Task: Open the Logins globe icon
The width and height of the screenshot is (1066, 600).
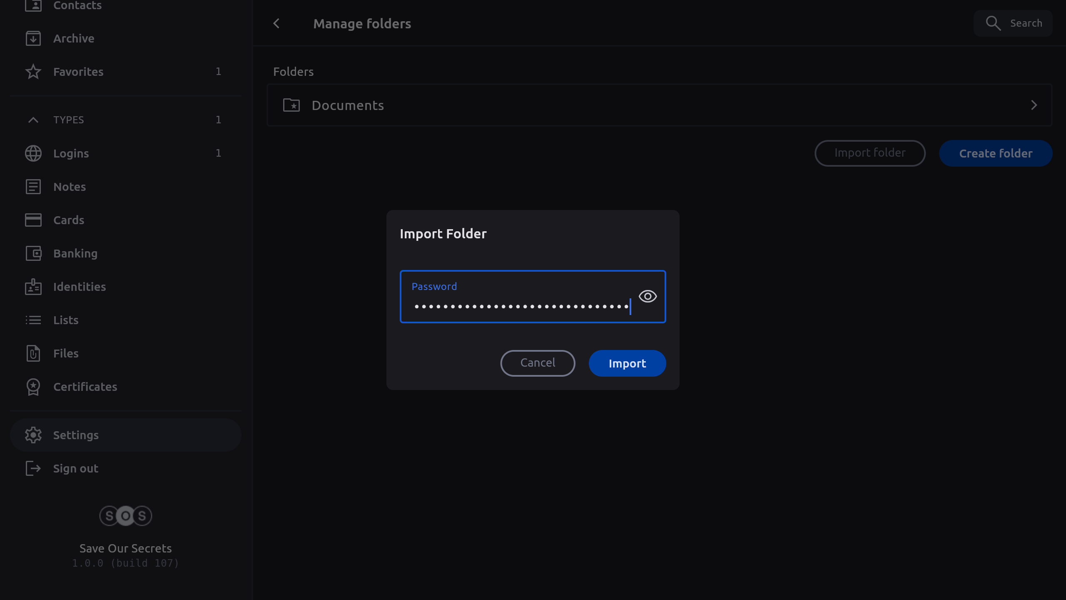Action: (x=33, y=153)
